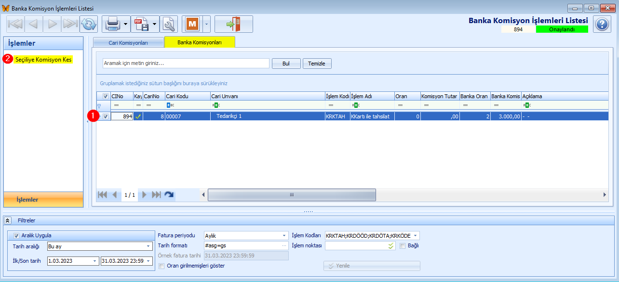Toggle the Aralık Uygula checkbox

[16, 235]
